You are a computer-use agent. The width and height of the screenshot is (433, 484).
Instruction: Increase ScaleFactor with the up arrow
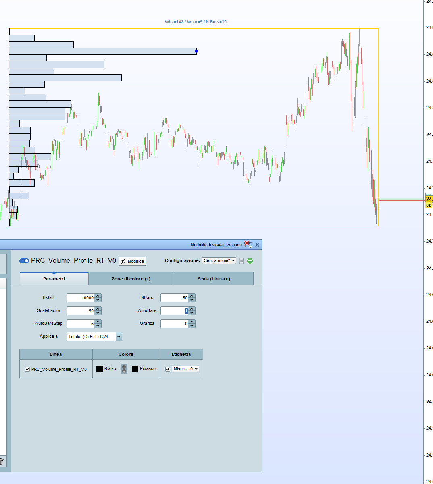pyautogui.click(x=98, y=309)
